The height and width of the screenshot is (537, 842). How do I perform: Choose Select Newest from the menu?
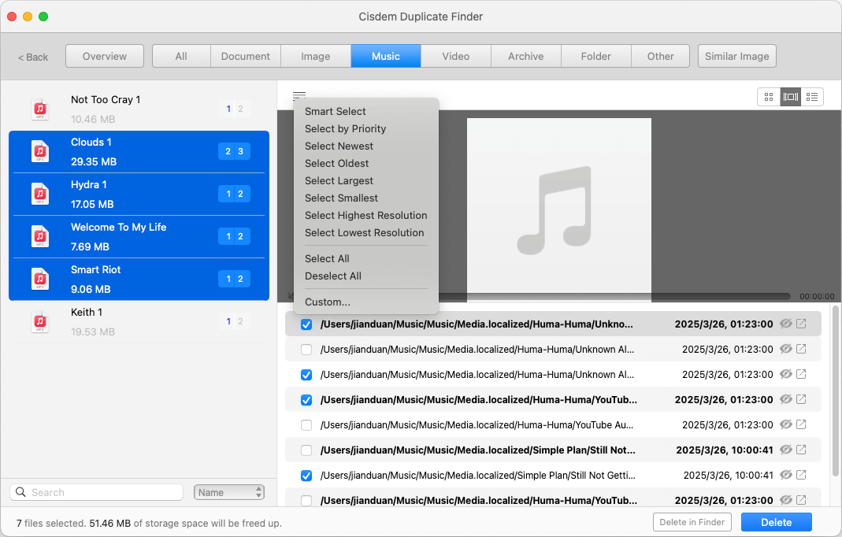tap(339, 146)
